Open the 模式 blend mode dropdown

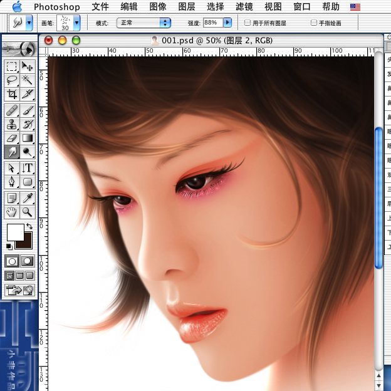click(x=143, y=23)
